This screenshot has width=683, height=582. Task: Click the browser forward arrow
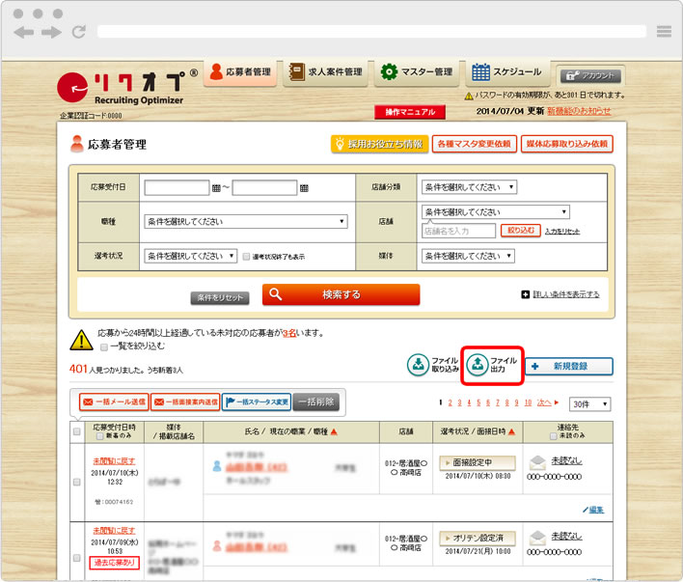pyautogui.click(x=51, y=32)
